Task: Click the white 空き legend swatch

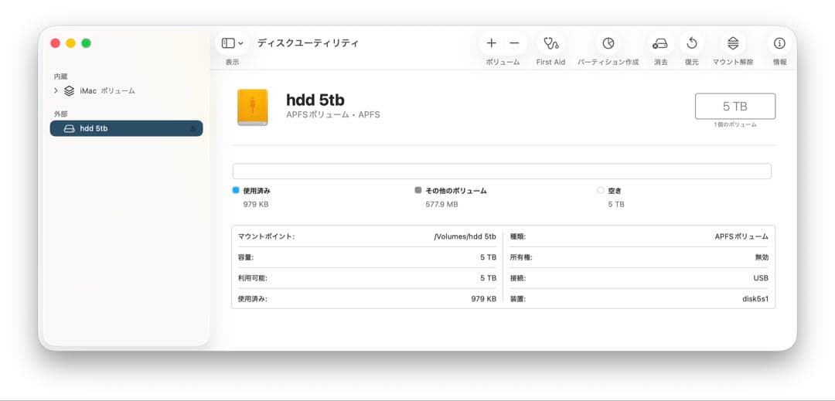Action: click(x=601, y=190)
